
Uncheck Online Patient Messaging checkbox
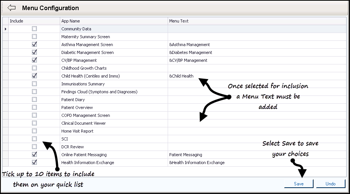pos(35,155)
